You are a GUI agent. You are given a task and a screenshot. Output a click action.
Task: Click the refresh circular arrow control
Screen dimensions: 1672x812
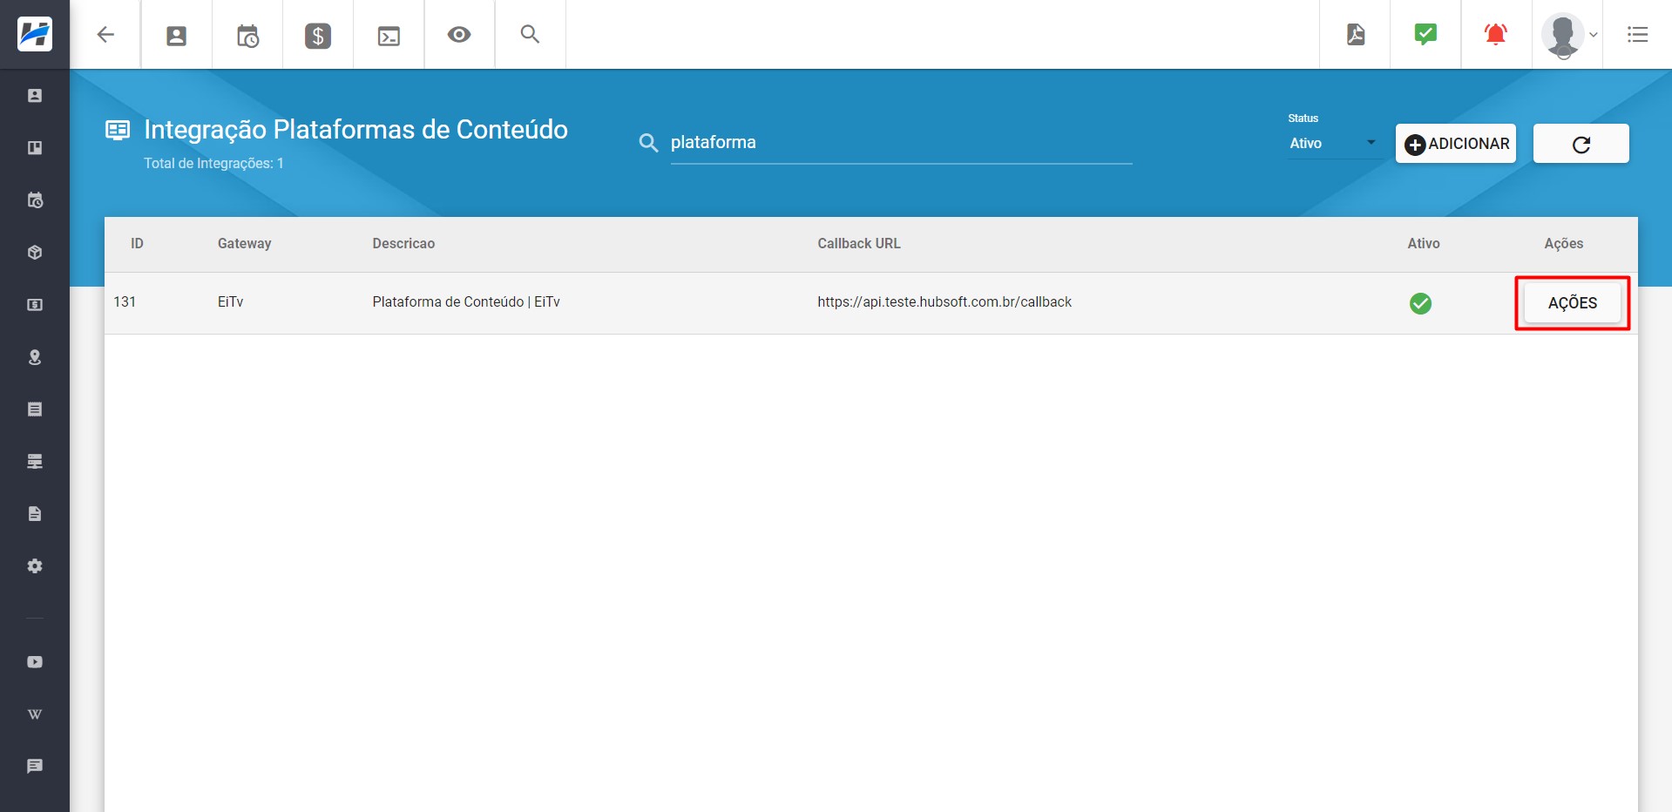(x=1581, y=144)
